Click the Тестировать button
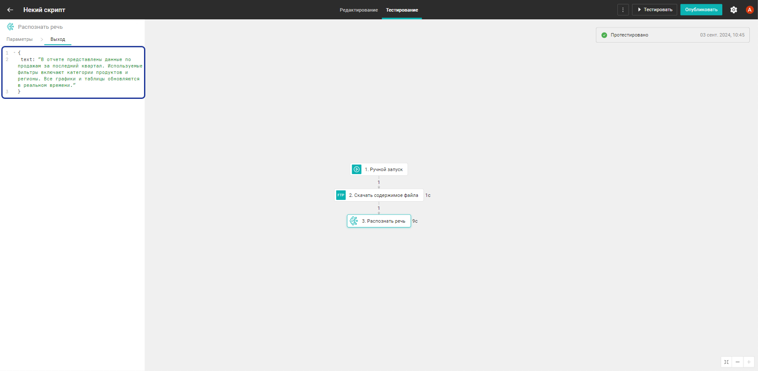The height and width of the screenshot is (371, 758). [654, 9]
